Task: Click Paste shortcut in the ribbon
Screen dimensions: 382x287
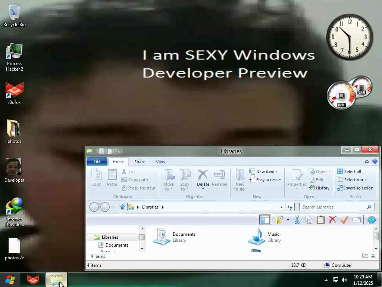Action: 138,188
